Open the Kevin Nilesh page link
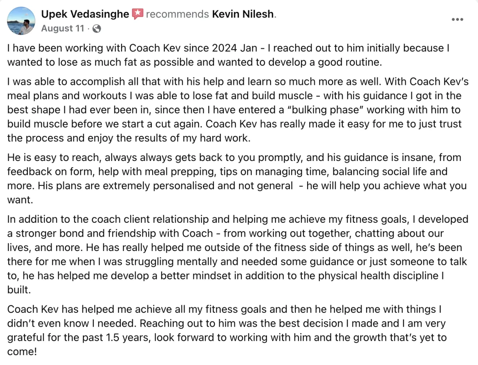 (x=243, y=14)
